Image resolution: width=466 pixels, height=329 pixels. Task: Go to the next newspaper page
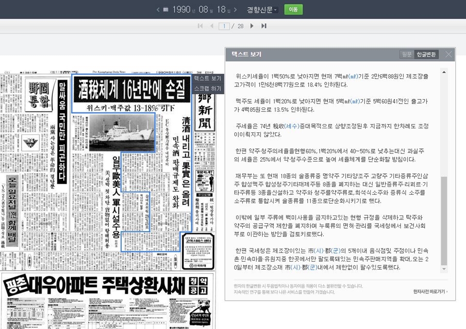(x=251, y=26)
